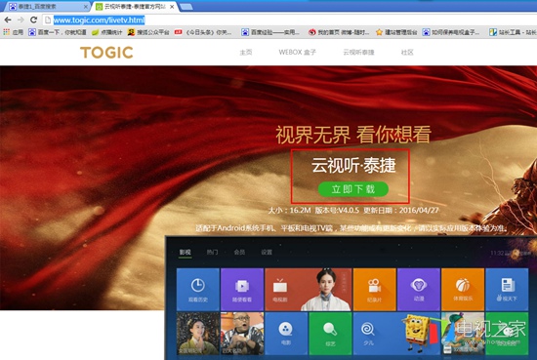
Task: Click the browser forward arrow
Action: click(21, 20)
